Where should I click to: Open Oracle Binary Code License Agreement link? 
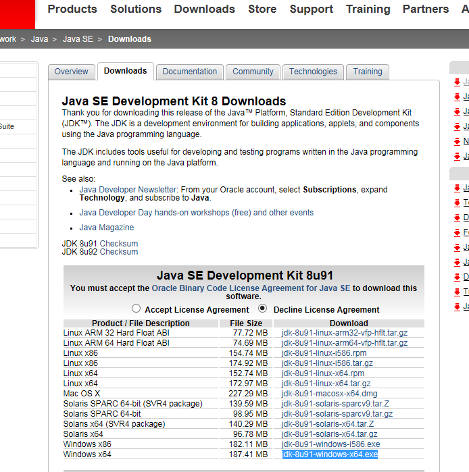coord(251,288)
